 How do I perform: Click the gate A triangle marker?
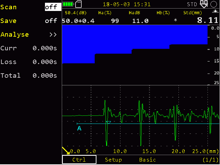[x=108, y=122]
